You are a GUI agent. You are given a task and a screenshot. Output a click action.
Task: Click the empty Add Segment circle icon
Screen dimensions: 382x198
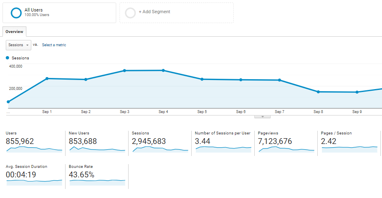point(130,13)
